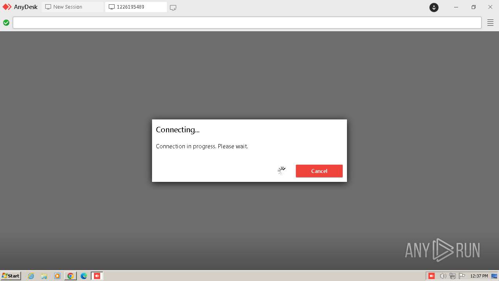
Task: Open the network tray icon
Action: pyautogui.click(x=453, y=276)
